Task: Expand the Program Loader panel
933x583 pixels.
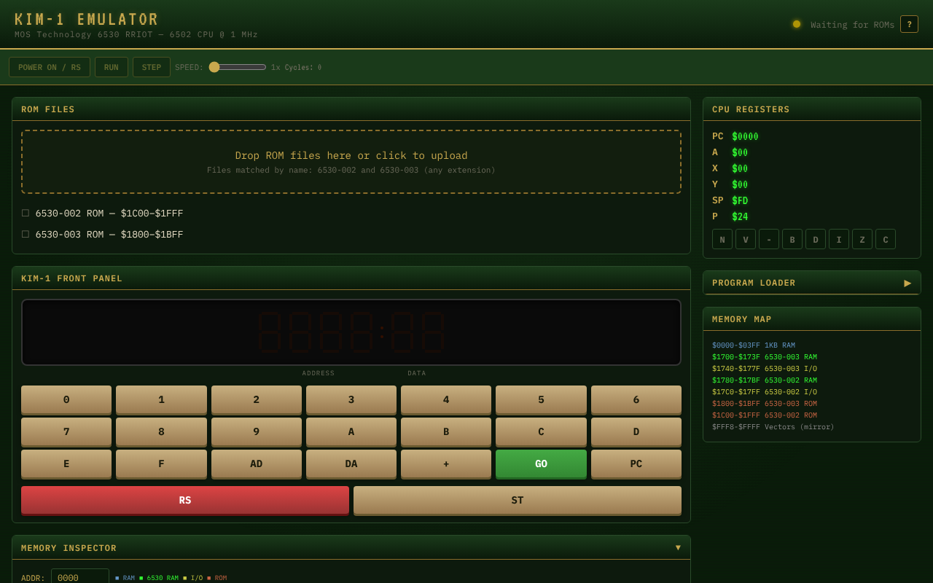Action: pyautogui.click(x=907, y=283)
